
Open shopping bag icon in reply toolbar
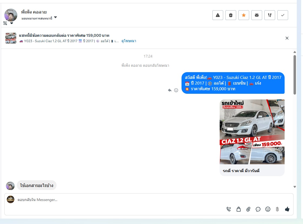pyautogui.click(x=239, y=209)
